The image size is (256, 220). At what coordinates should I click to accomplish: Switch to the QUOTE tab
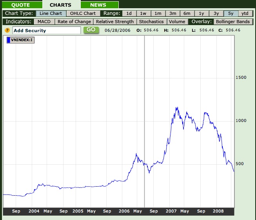point(21,5)
